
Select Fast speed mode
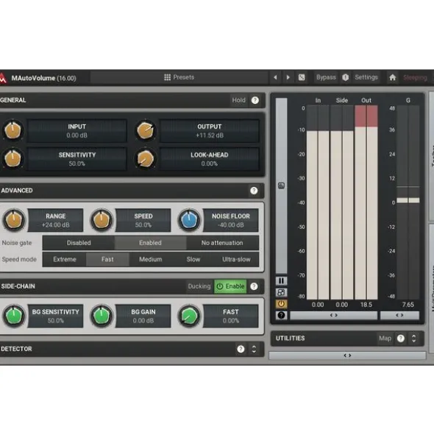[x=107, y=259]
